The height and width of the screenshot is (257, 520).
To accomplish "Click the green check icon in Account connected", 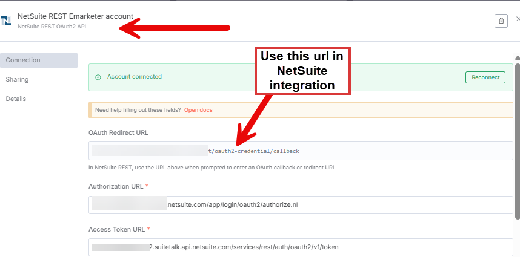I will click(x=98, y=77).
